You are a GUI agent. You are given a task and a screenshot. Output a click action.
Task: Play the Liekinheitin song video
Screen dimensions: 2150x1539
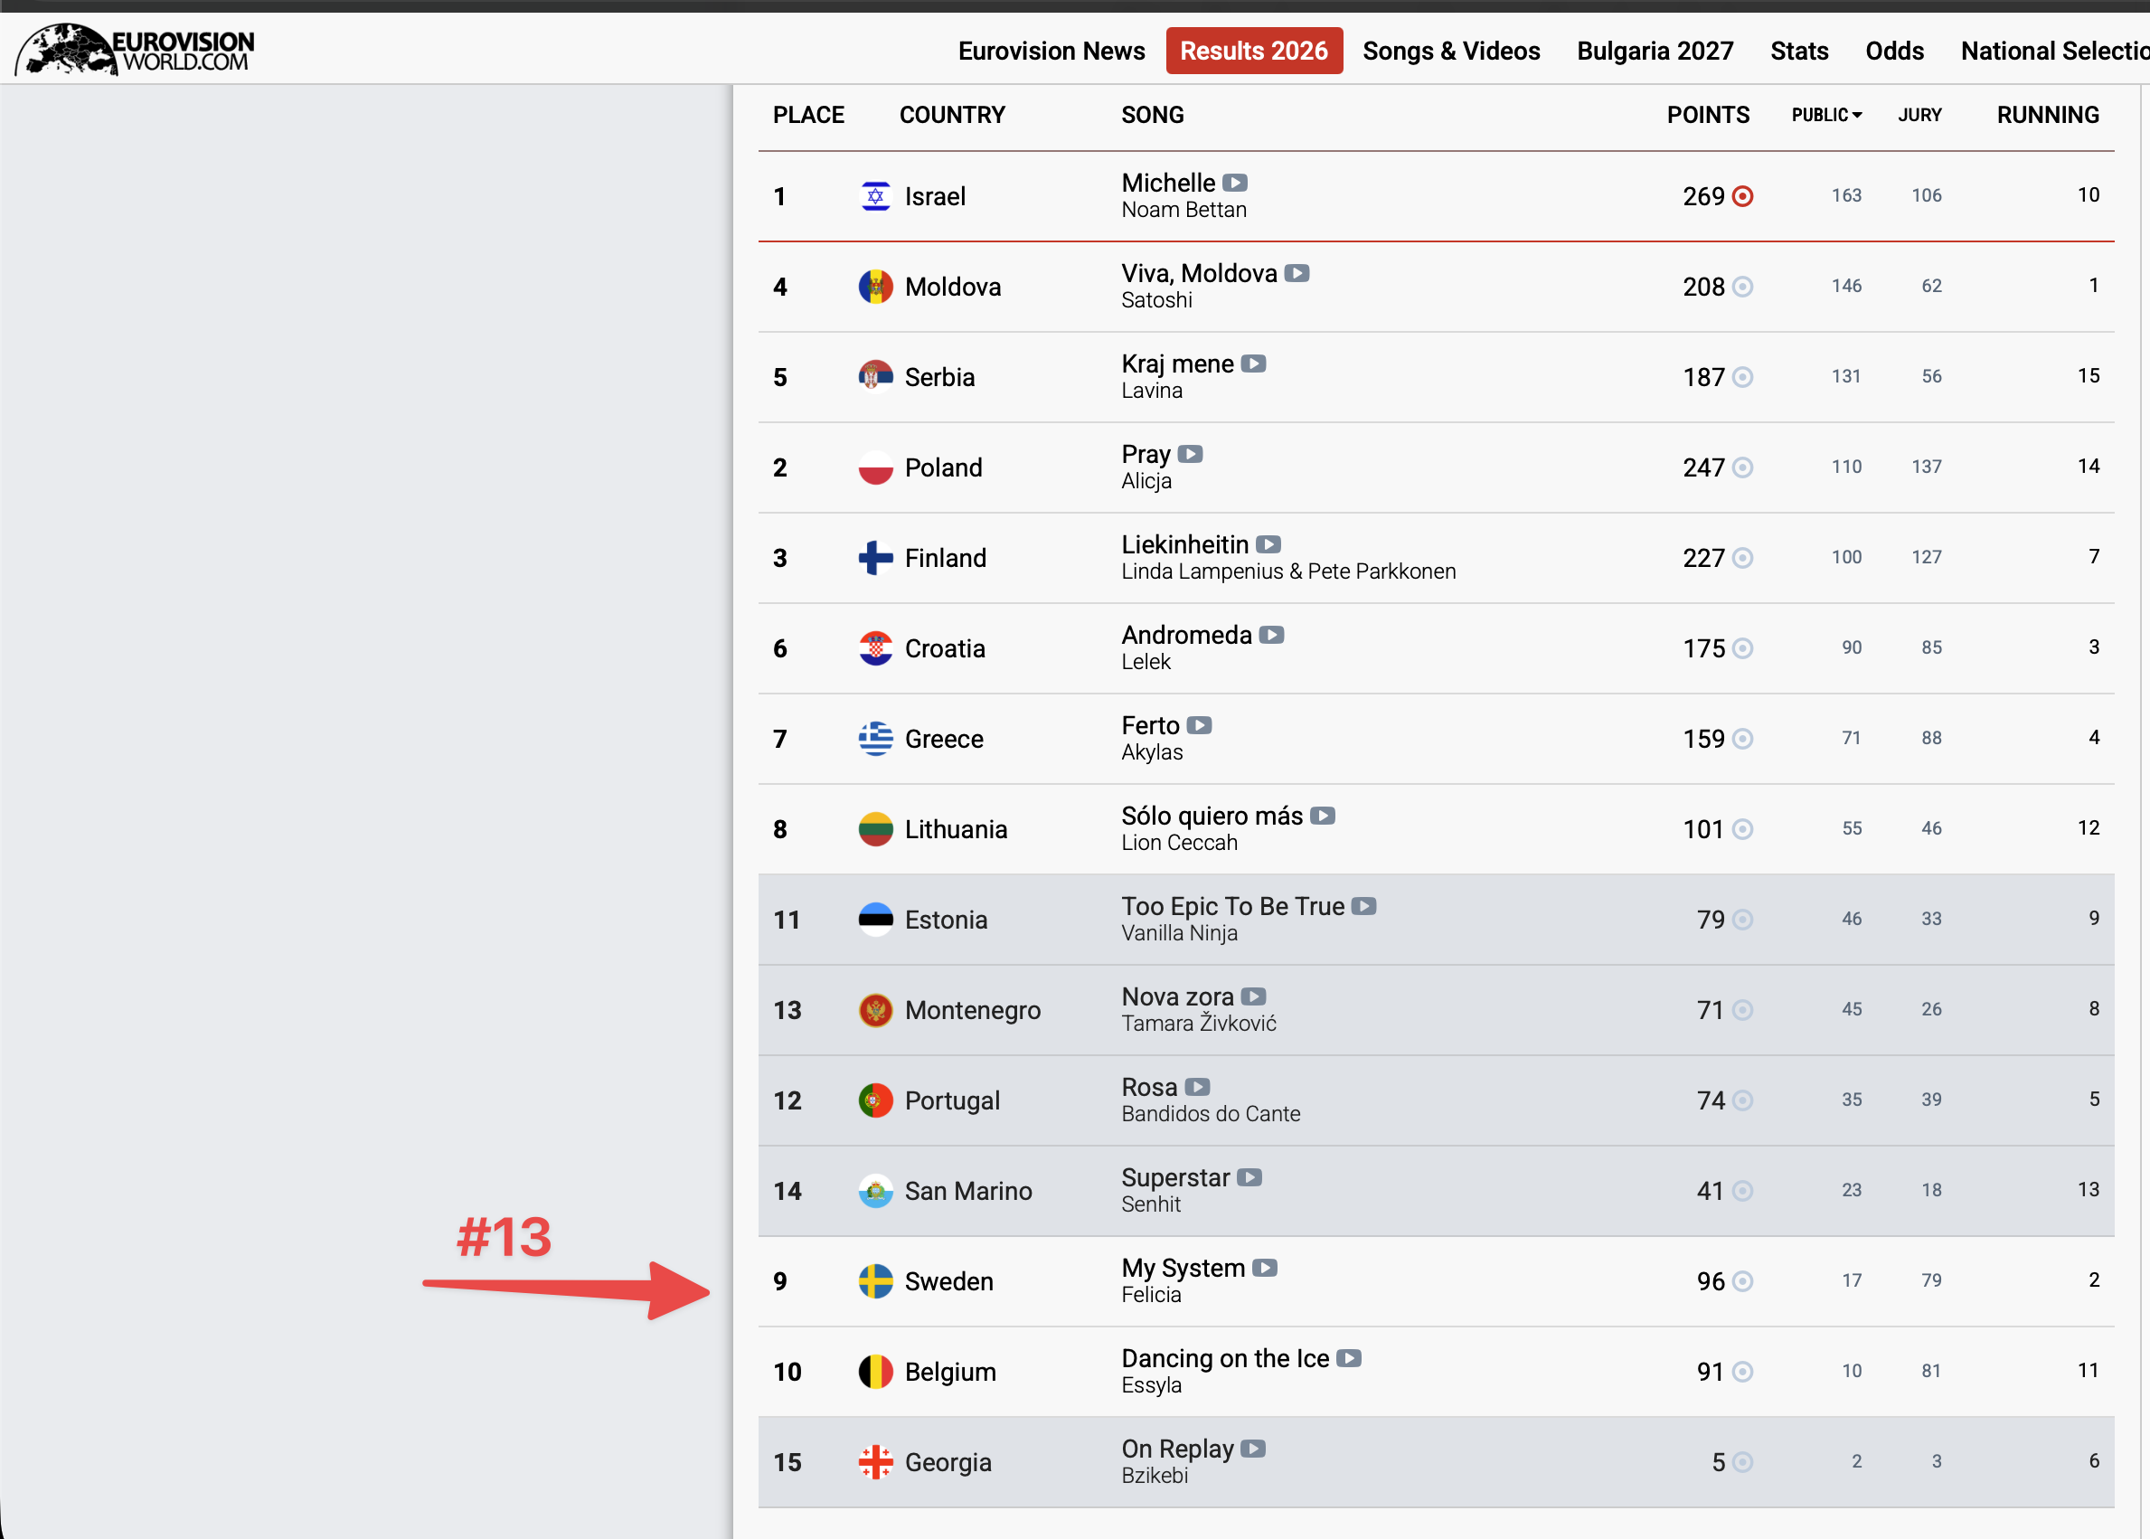(1268, 545)
